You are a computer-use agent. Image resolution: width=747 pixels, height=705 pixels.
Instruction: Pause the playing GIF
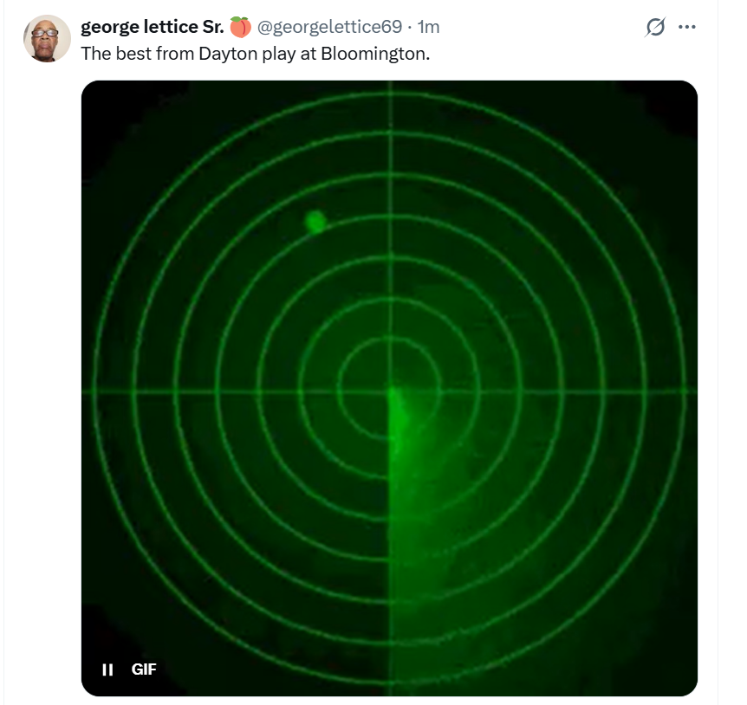[107, 669]
